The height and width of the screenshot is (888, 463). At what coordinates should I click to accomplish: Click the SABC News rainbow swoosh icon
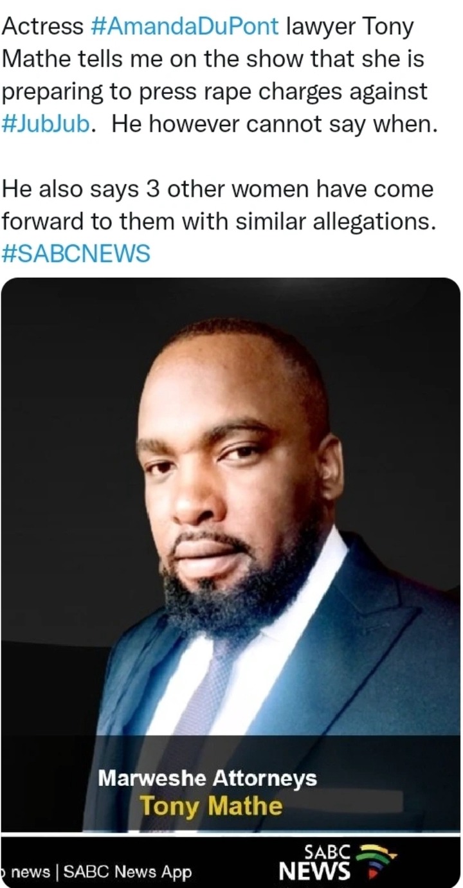377,862
